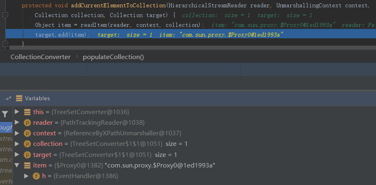Select the highlighted stack frame in Frames list
The height and width of the screenshot is (185, 376).
coord(6,128)
